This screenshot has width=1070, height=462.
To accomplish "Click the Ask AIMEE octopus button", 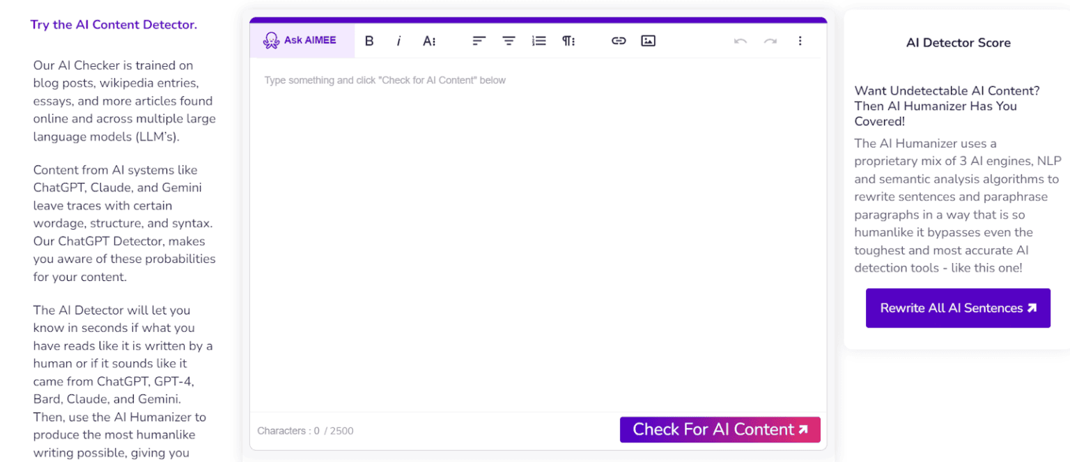I will 301,40.
